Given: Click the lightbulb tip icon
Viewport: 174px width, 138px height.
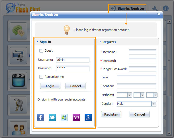Looking at the screenshot, I should pos(67,30).
